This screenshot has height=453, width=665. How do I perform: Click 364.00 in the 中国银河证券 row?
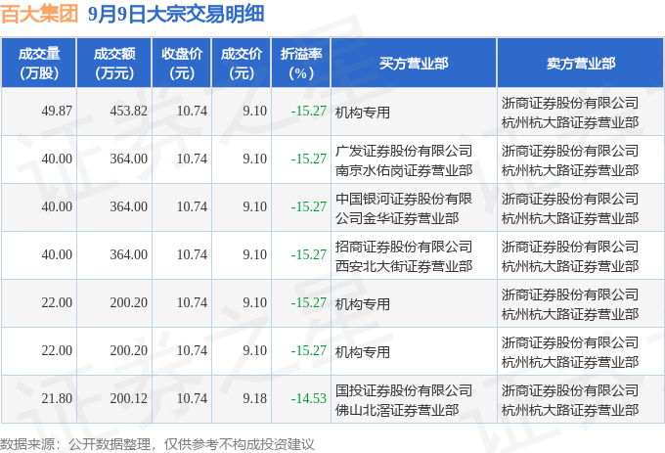[128, 207]
